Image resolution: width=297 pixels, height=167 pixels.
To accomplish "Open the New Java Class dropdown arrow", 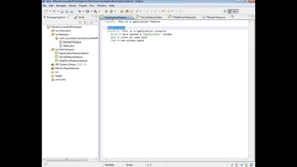I will [115, 11].
